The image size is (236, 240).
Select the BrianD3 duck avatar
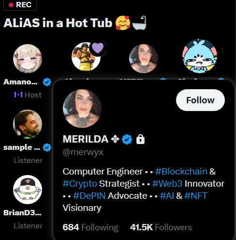(x=28, y=190)
